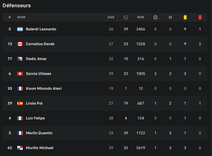
Task: Open Balerdi Leonardo player page
Action: click(x=41, y=29)
